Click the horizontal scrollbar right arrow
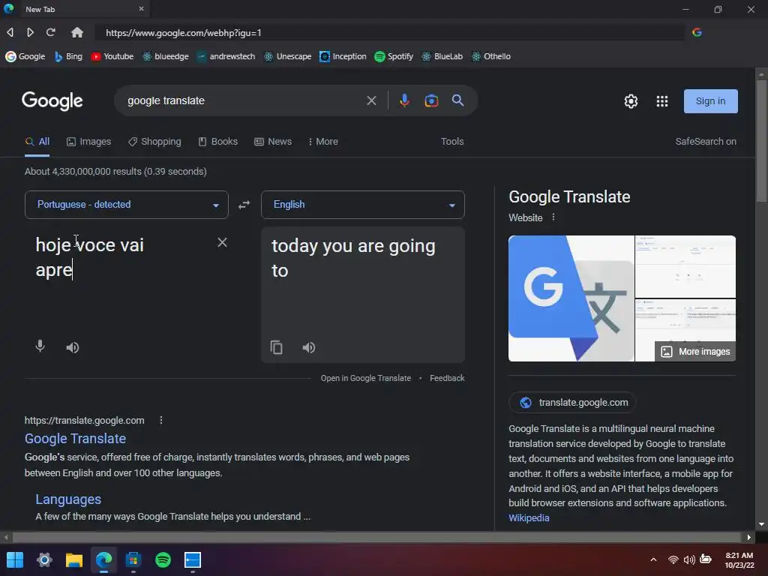 click(x=749, y=537)
